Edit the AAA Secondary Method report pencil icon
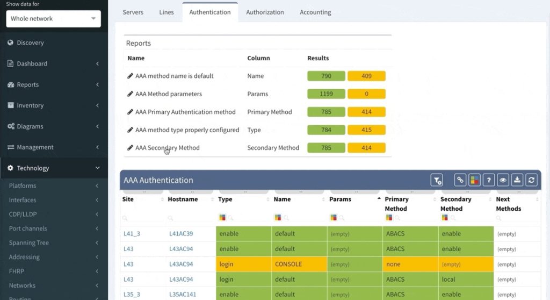The height and width of the screenshot is (300, 550). (x=130, y=148)
